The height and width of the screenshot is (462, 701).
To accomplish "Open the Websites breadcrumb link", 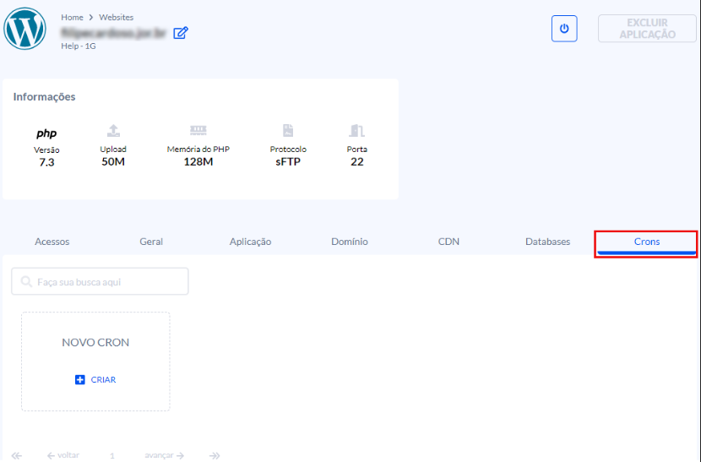I will click(x=116, y=17).
